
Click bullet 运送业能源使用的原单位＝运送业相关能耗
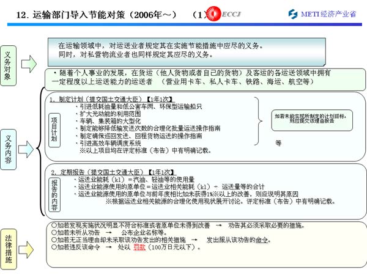pyautogui.click(x=169, y=187)
